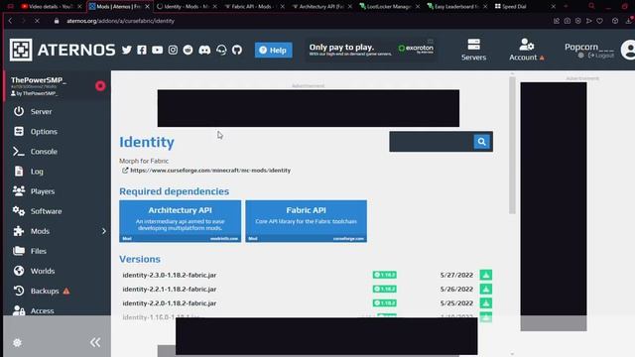This screenshot has height=357, width=635.
Task: Open the Aternos Instagram icon link
Action: click(173, 50)
